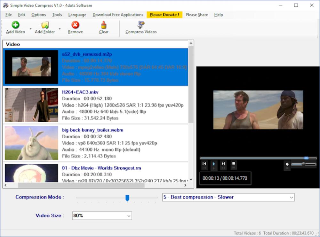Click the Please Donate button
Viewport: 320px width, 237px height.
(x=164, y=15)
